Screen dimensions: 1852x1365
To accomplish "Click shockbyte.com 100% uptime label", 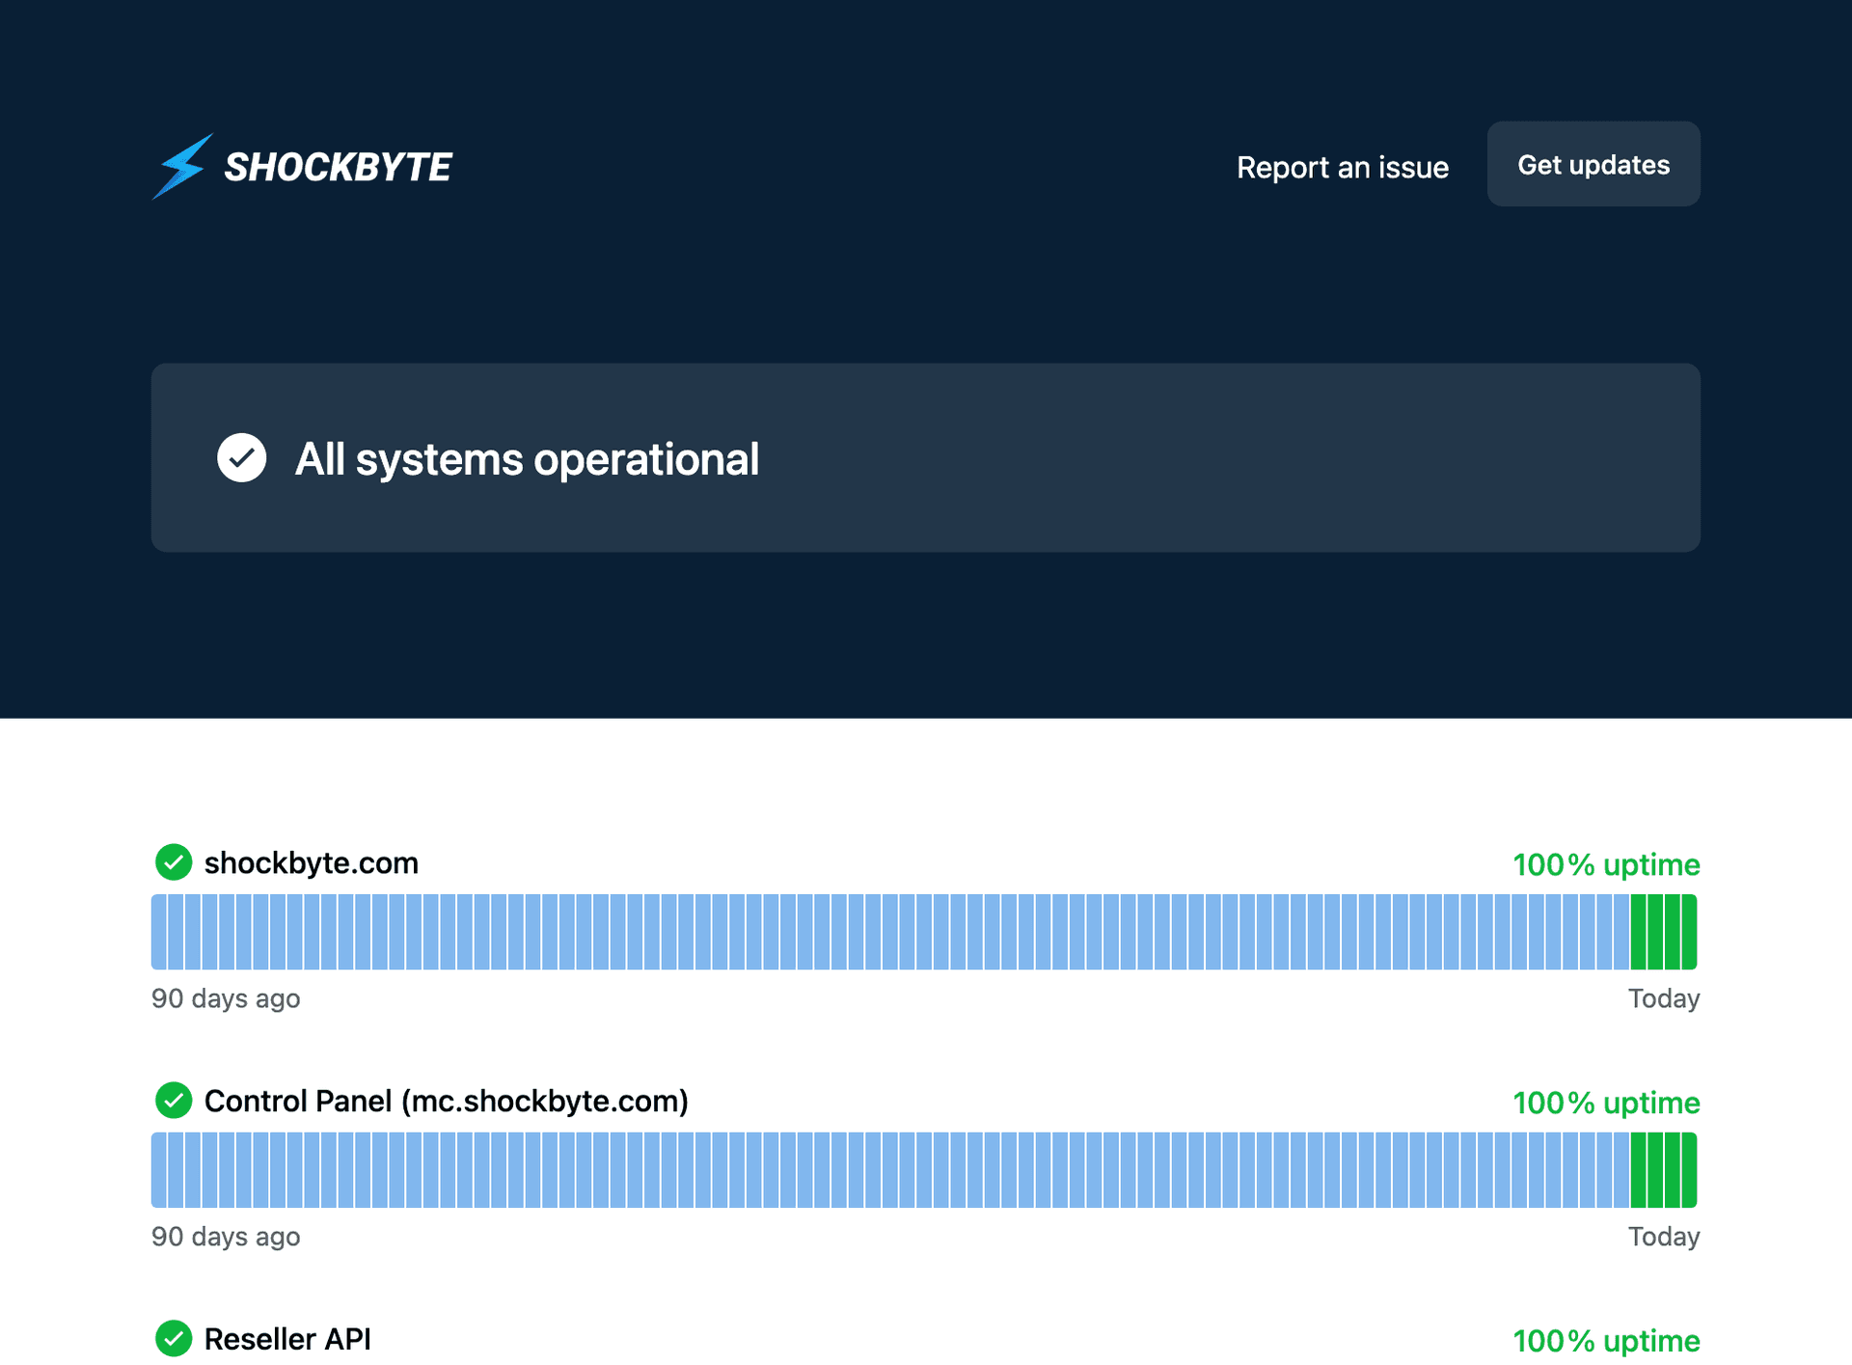I will click(x=1606, y=864).
